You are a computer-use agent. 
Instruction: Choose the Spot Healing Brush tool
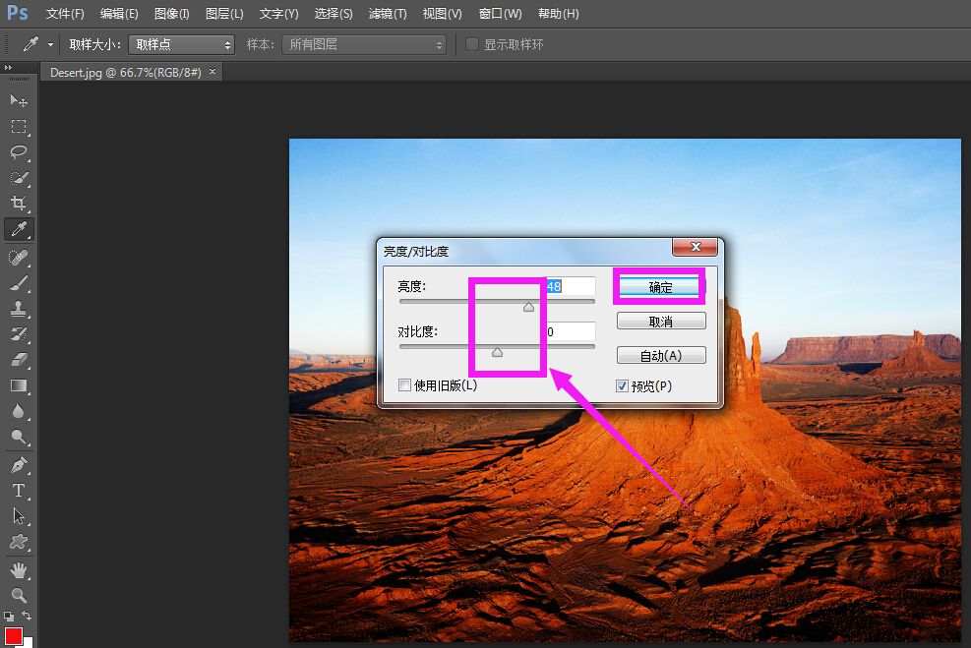coord(19,257)
